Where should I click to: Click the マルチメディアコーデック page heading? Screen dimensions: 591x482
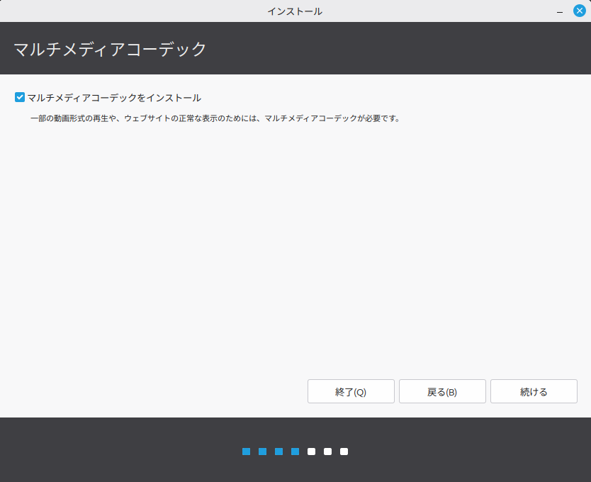click(x=110, y=49)
